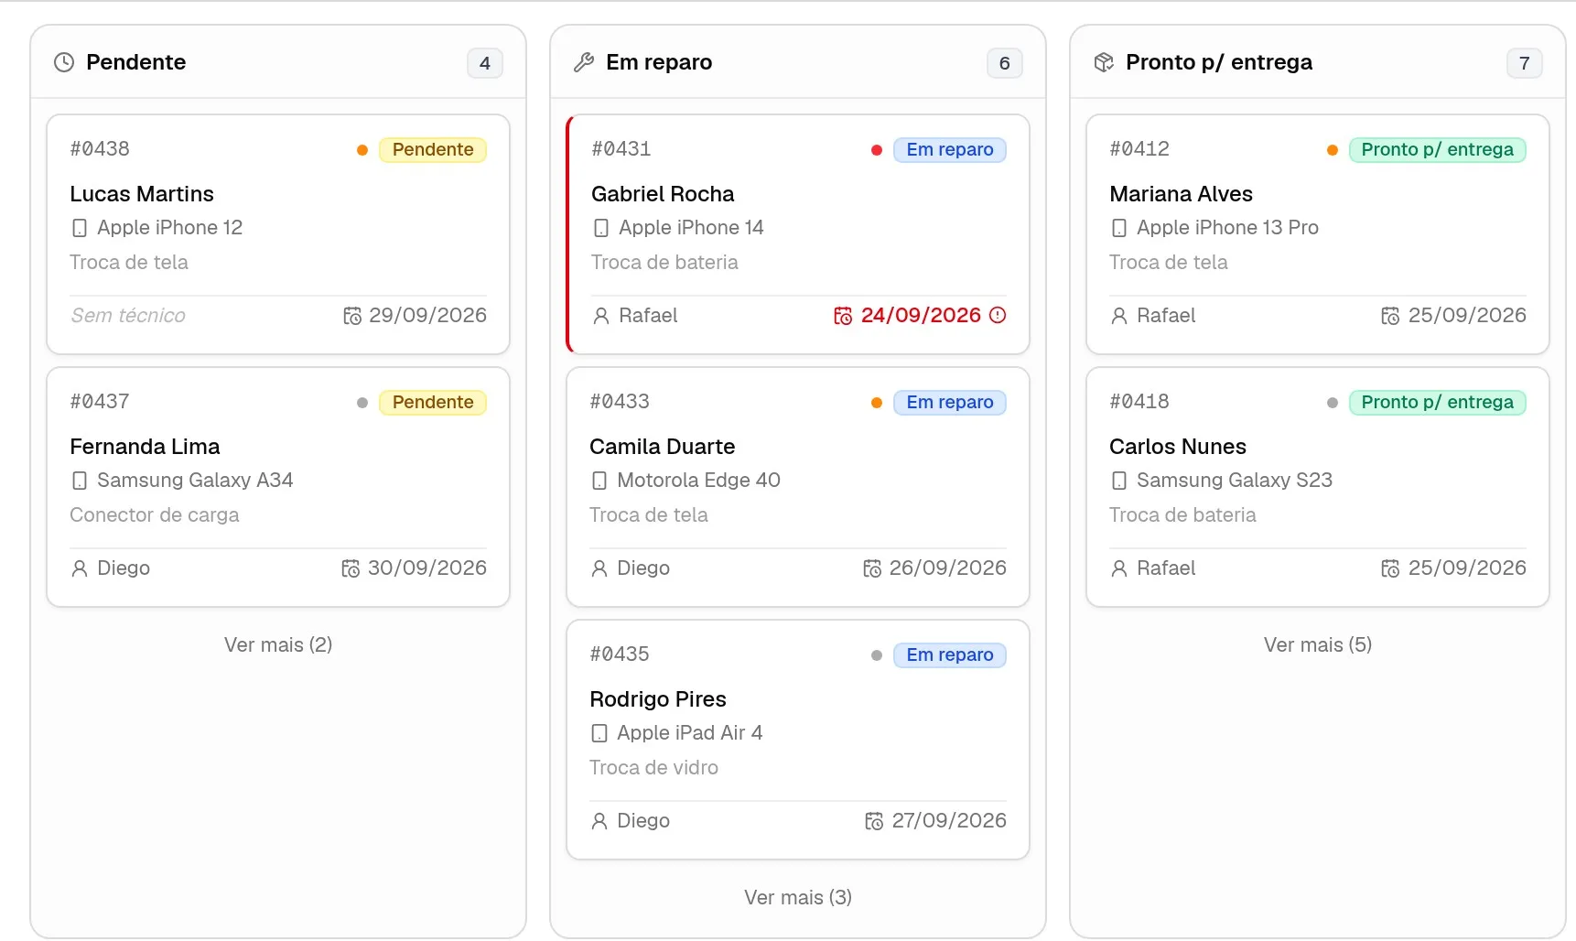Click the Sem técnico label on order #0438
The height and width of the screenshot is (941, 1576).
128,316
